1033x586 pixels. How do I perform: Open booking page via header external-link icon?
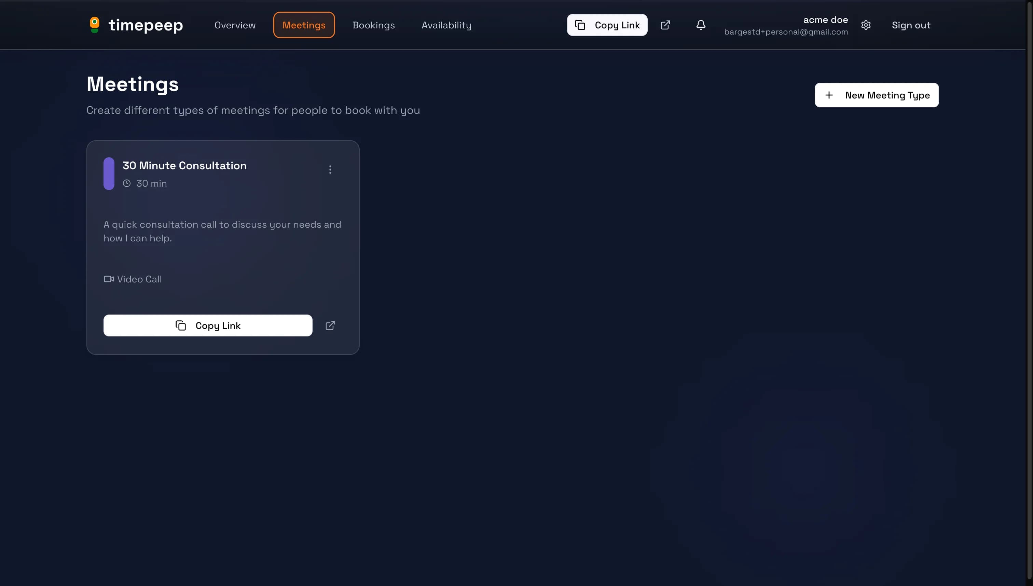665,25
